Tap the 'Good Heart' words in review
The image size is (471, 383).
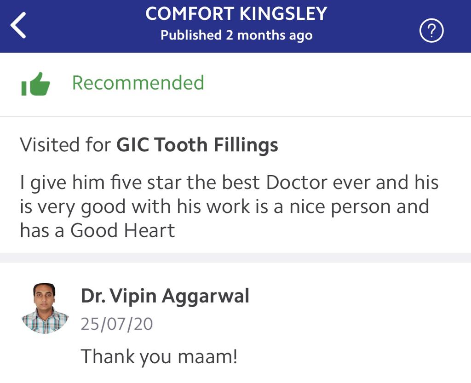[122, 230]
